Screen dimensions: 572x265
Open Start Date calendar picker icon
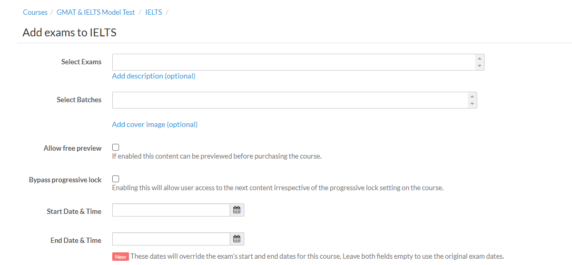pos(237,210)
